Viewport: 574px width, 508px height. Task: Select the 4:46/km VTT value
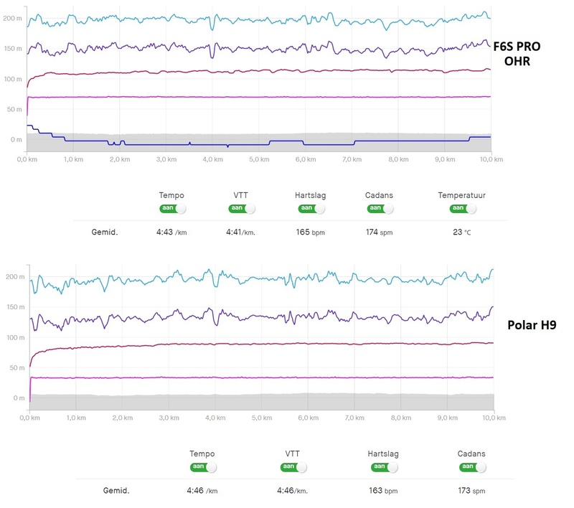tap(292, 491)
